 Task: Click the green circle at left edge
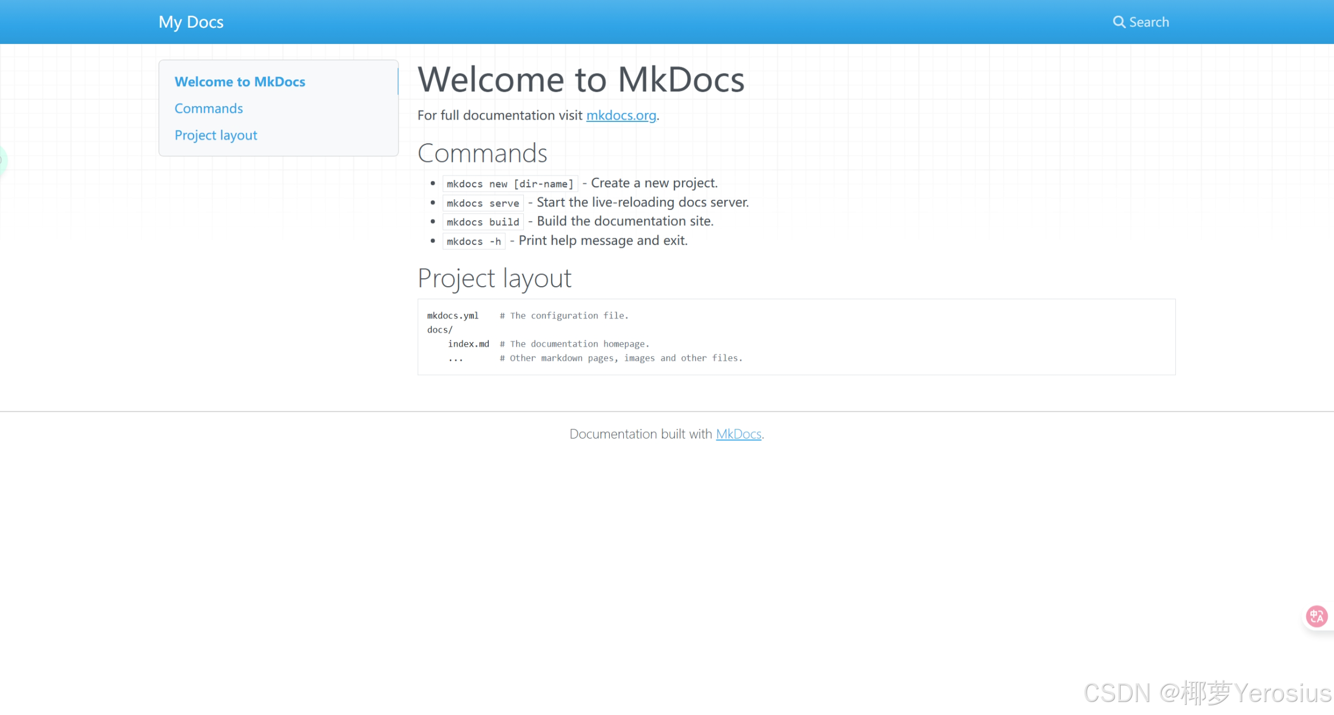tap(2, 160)
